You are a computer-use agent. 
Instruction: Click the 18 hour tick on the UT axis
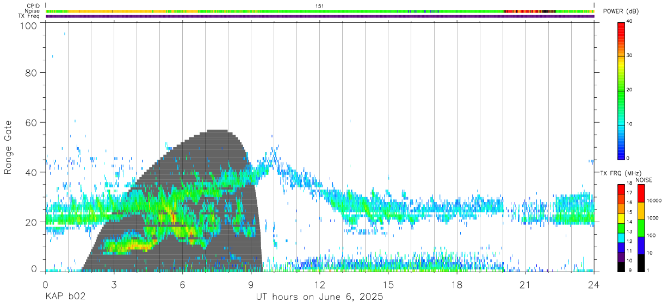tap(457, 285)
